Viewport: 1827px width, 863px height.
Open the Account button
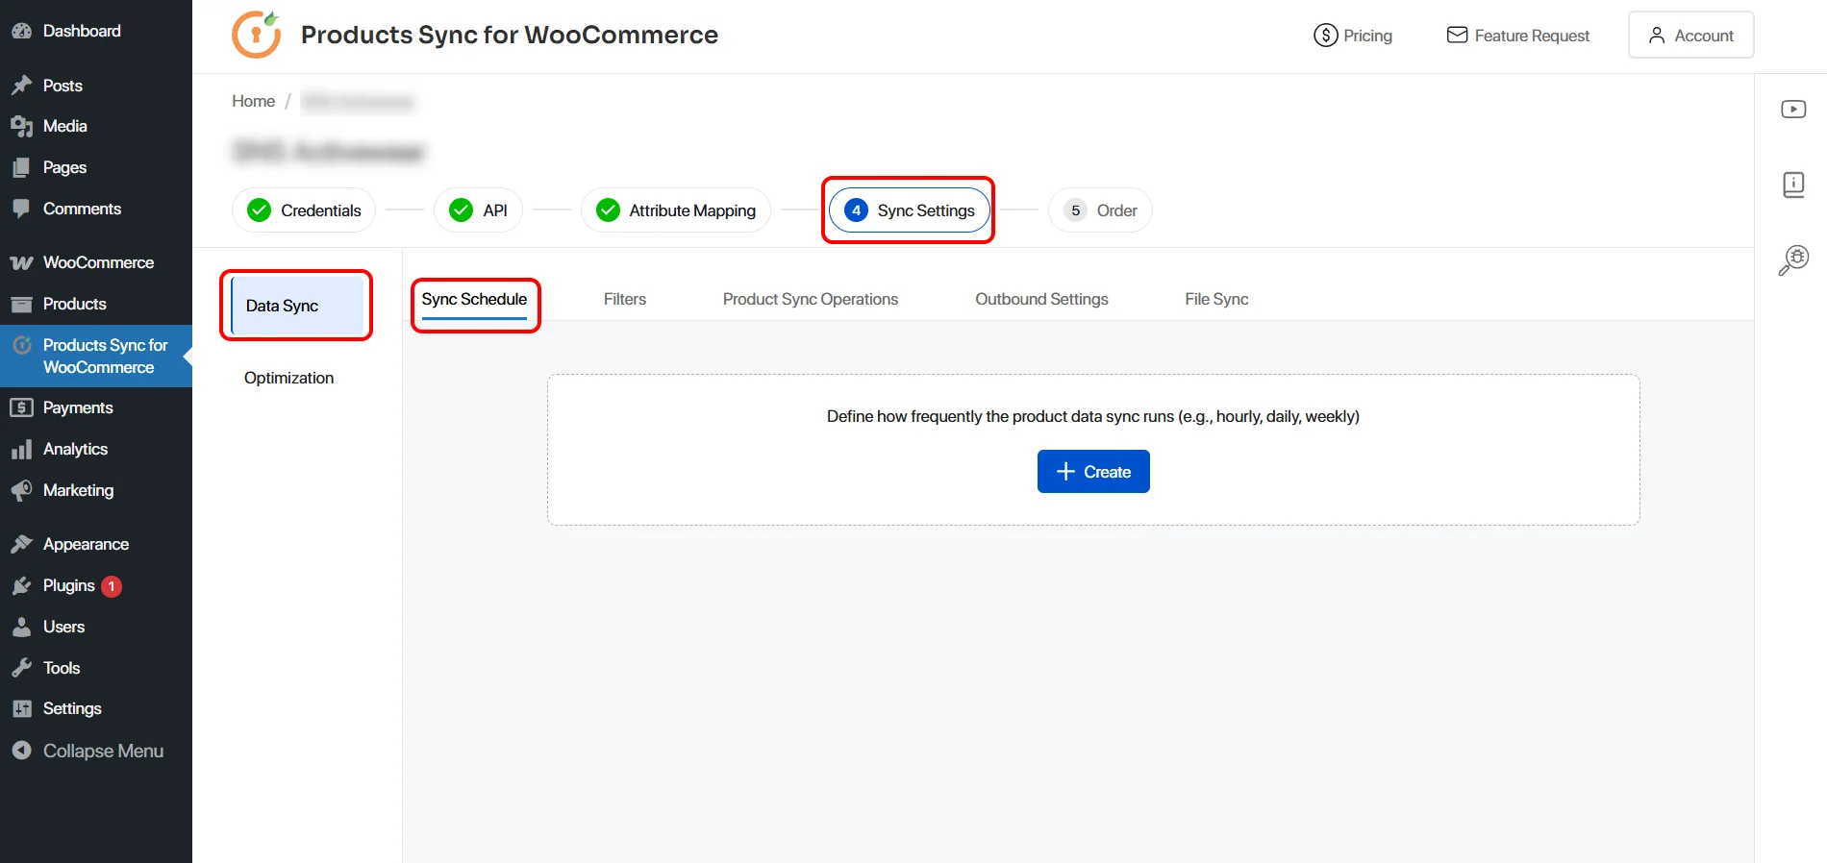pyautogui.click(x=1690, y=36)
